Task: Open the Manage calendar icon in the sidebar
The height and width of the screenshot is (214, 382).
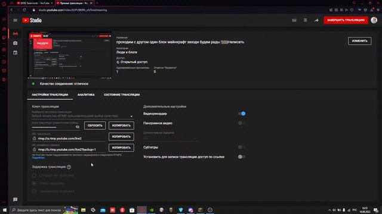Action: 16,53
